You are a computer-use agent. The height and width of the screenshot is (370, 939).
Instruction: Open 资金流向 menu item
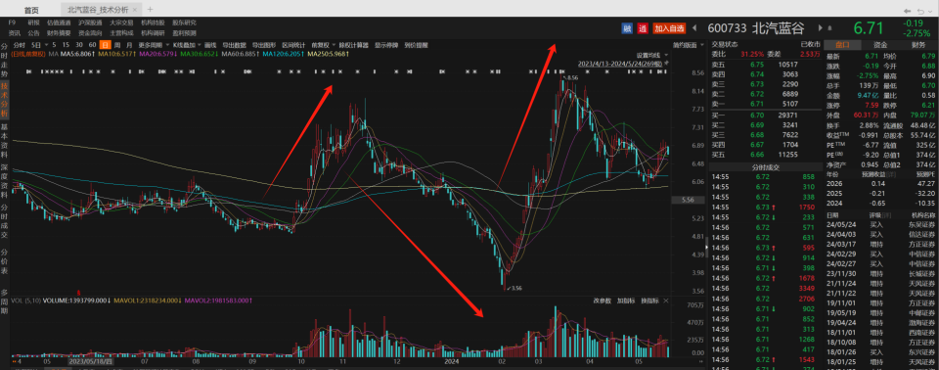[90, 33]
